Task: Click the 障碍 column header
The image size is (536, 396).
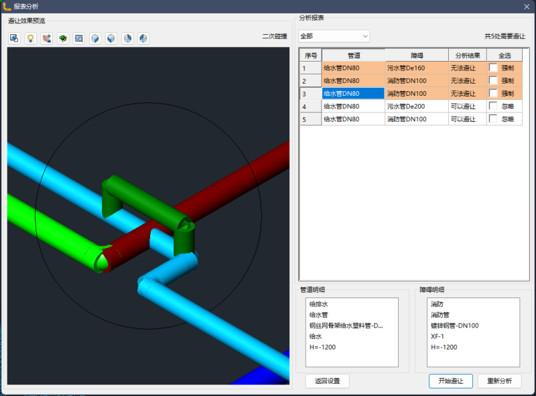Action: tap(417, 56)
